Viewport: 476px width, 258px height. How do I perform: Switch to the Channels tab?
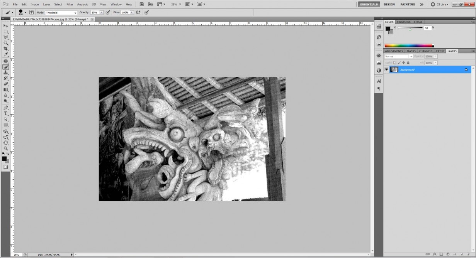point(425,51)
